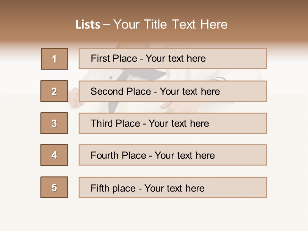Select the number 2 square
The height and width of the screenshot is (231, 308).
(x=54, y=91)
